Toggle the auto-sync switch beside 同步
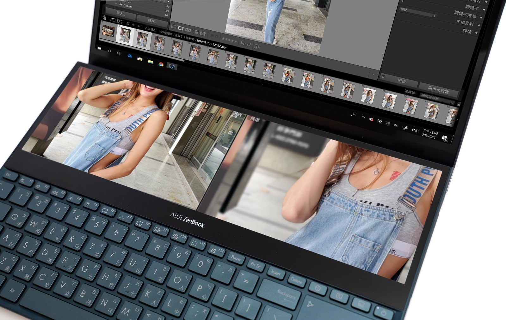This screenshot has width=506, height=320. 383,76
